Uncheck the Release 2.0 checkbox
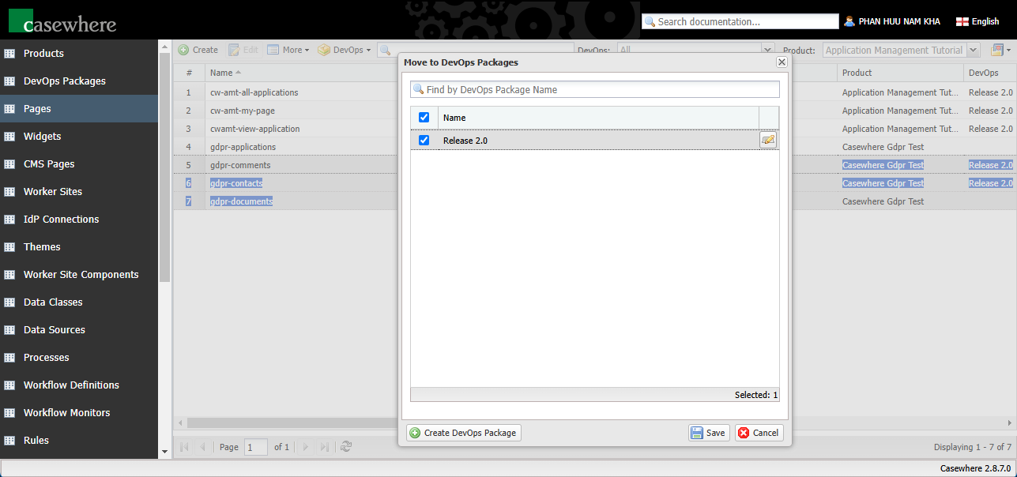 pyautogui.click(x=424, y=140)
